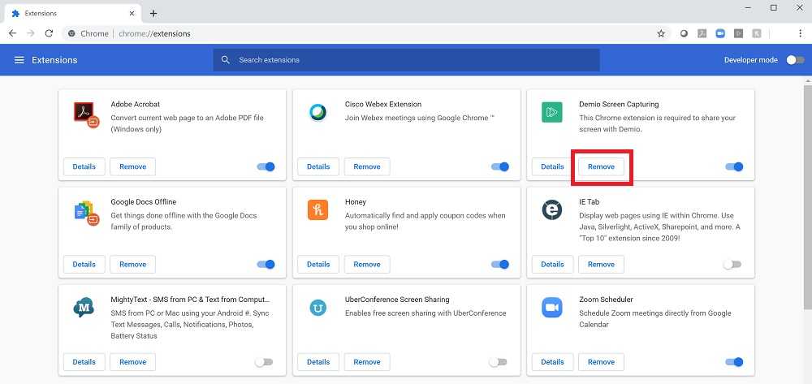Enable Developer mode switch

coord(795,60)
